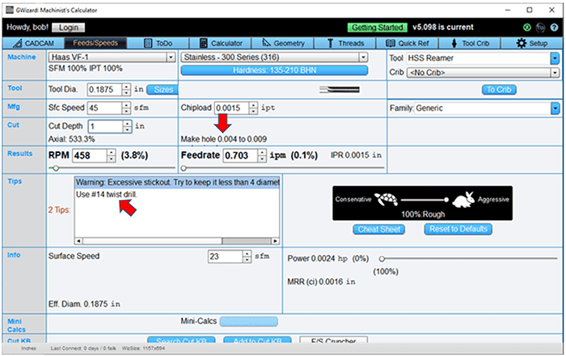Click the Feedrate spinner arrows
Viewport: 566px width, 356px height.
coord(262,155)
